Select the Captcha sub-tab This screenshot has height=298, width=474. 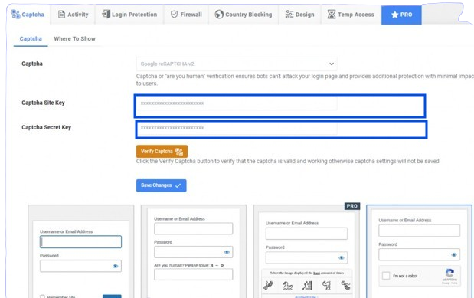click(31, 39)
